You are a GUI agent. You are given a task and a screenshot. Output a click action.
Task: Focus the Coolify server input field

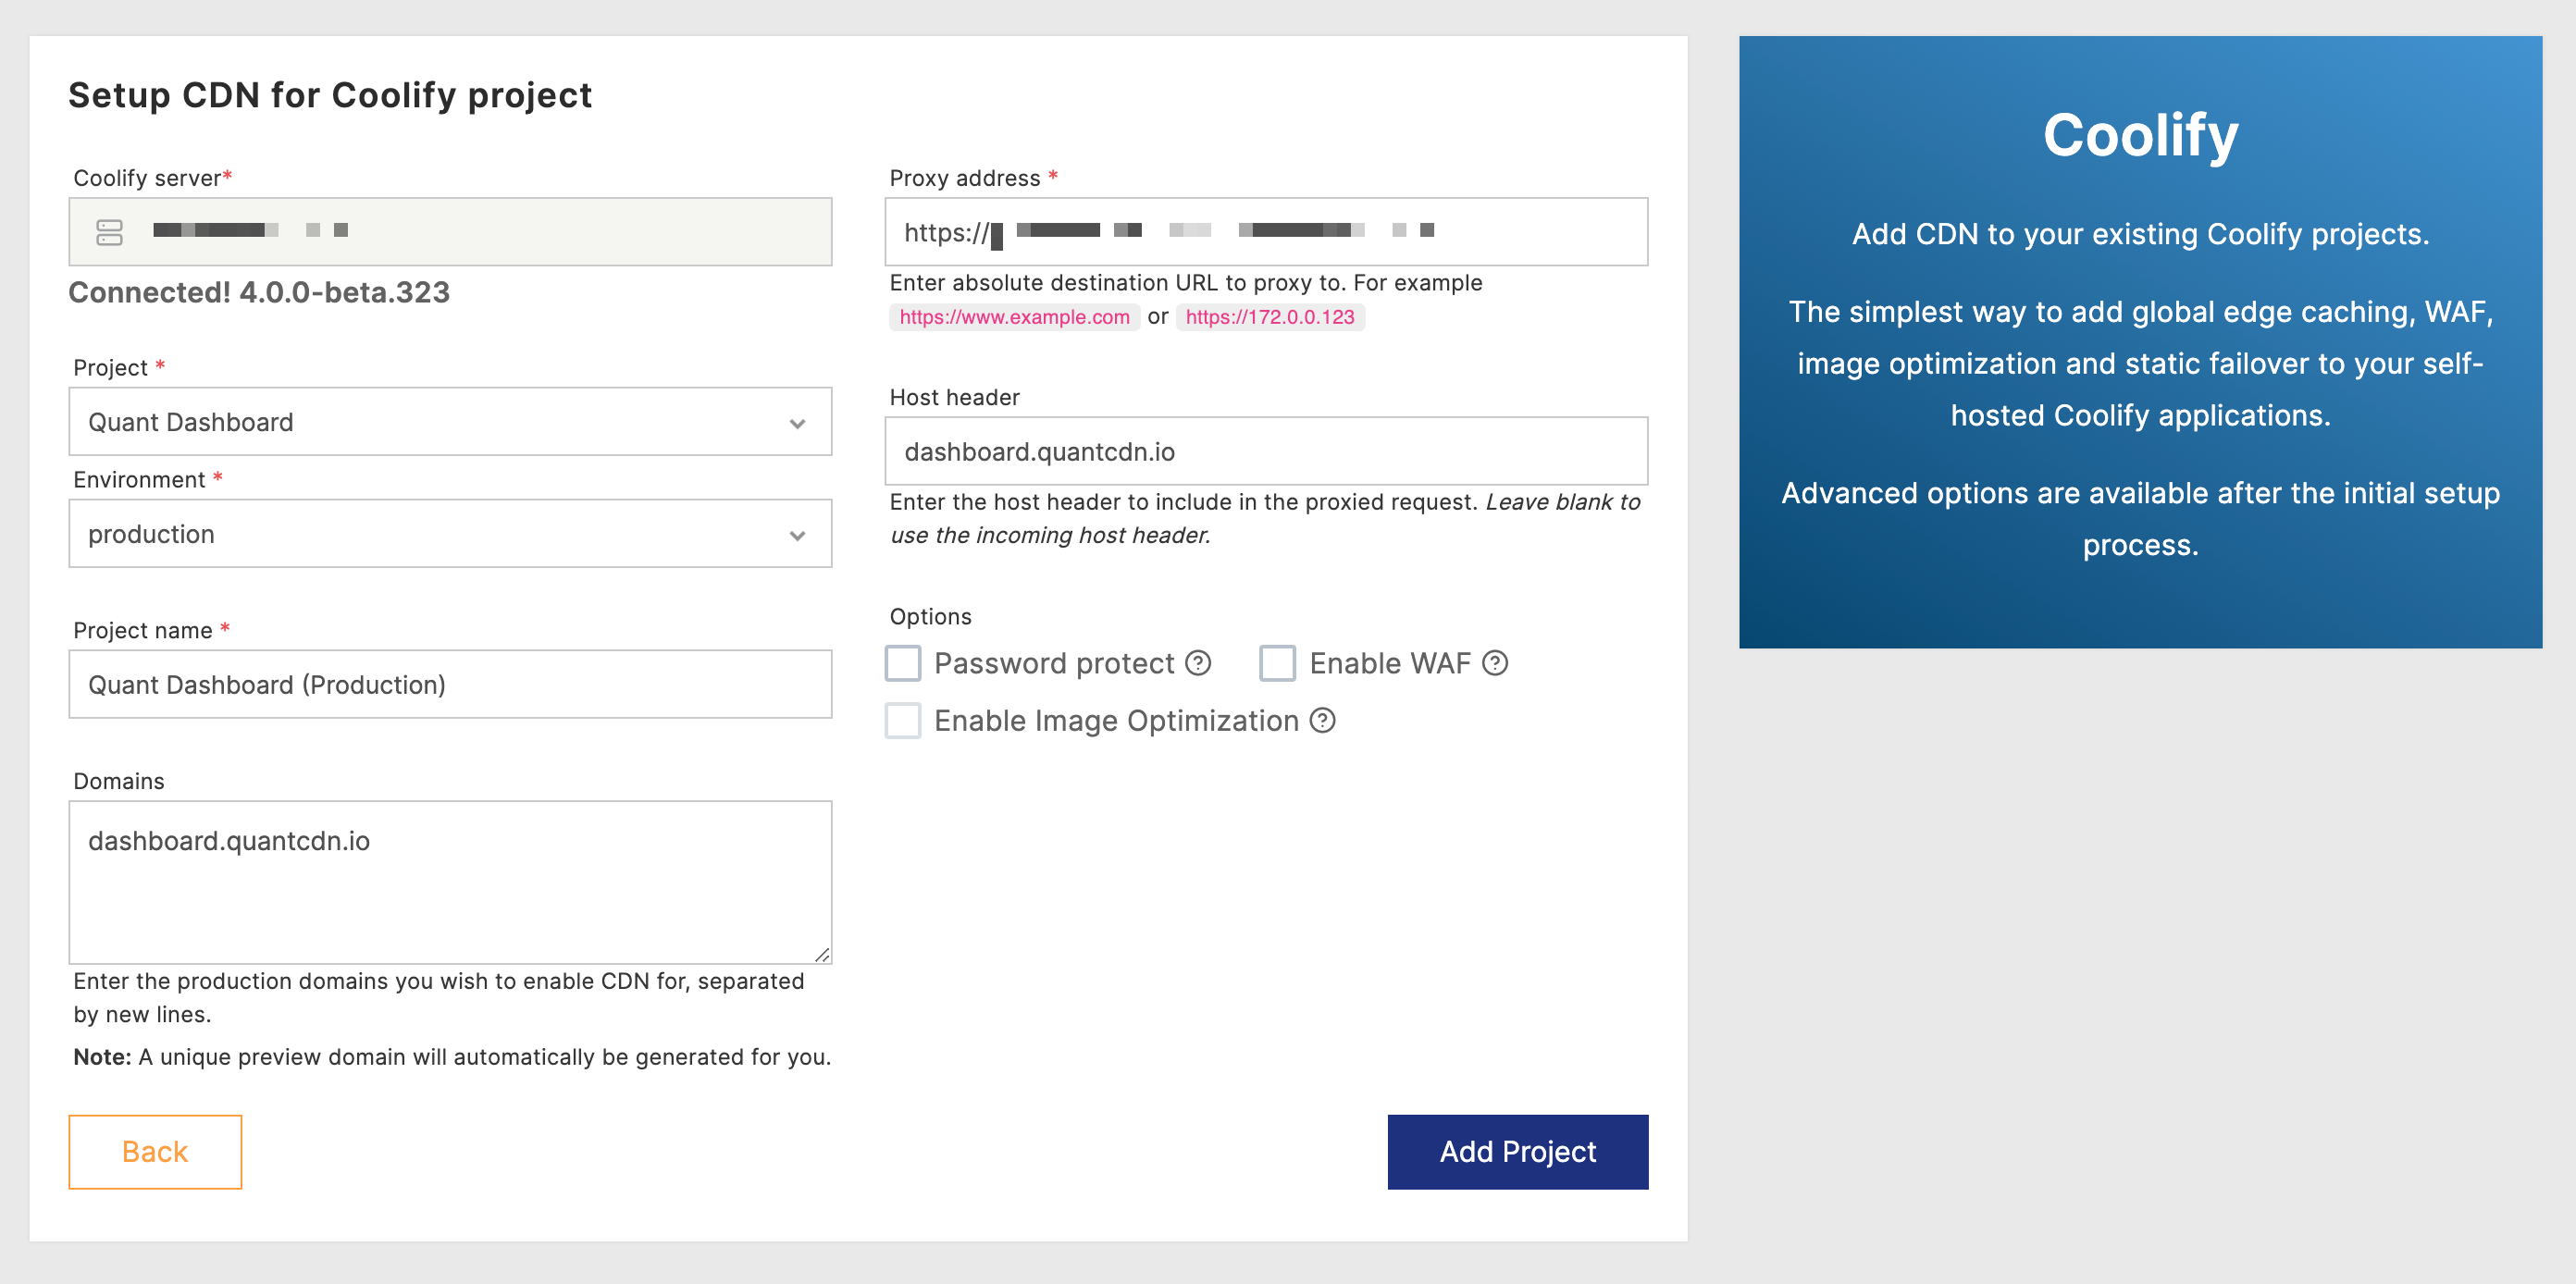click(450, 232)
